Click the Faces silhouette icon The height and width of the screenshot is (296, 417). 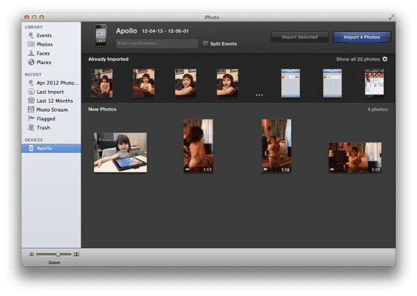pos(31,54)
